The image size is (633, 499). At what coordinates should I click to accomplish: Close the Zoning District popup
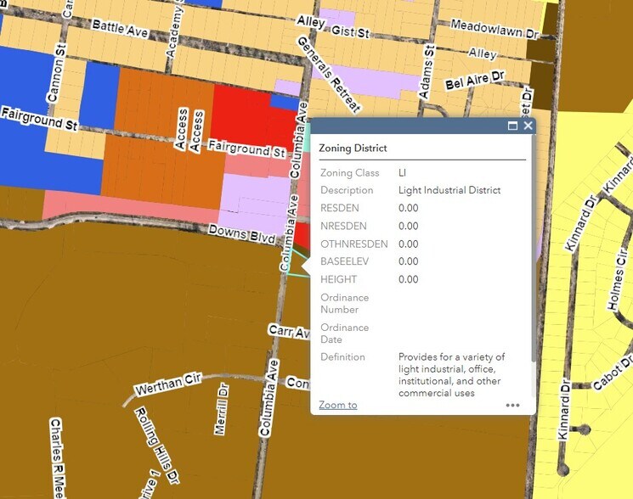[528, 126]
